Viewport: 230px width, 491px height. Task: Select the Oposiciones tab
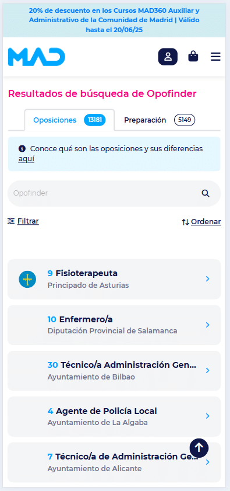pos(69,120)
